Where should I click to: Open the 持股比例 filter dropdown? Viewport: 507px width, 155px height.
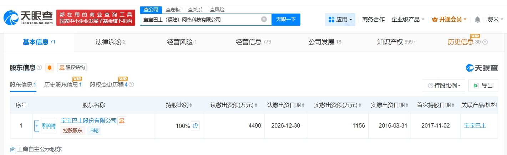coord(444,86)
